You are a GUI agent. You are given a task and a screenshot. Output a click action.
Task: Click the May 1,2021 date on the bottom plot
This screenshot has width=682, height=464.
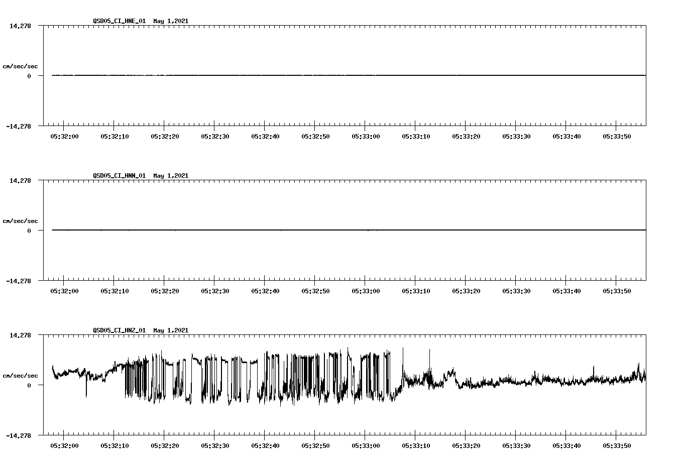(171, 330)
